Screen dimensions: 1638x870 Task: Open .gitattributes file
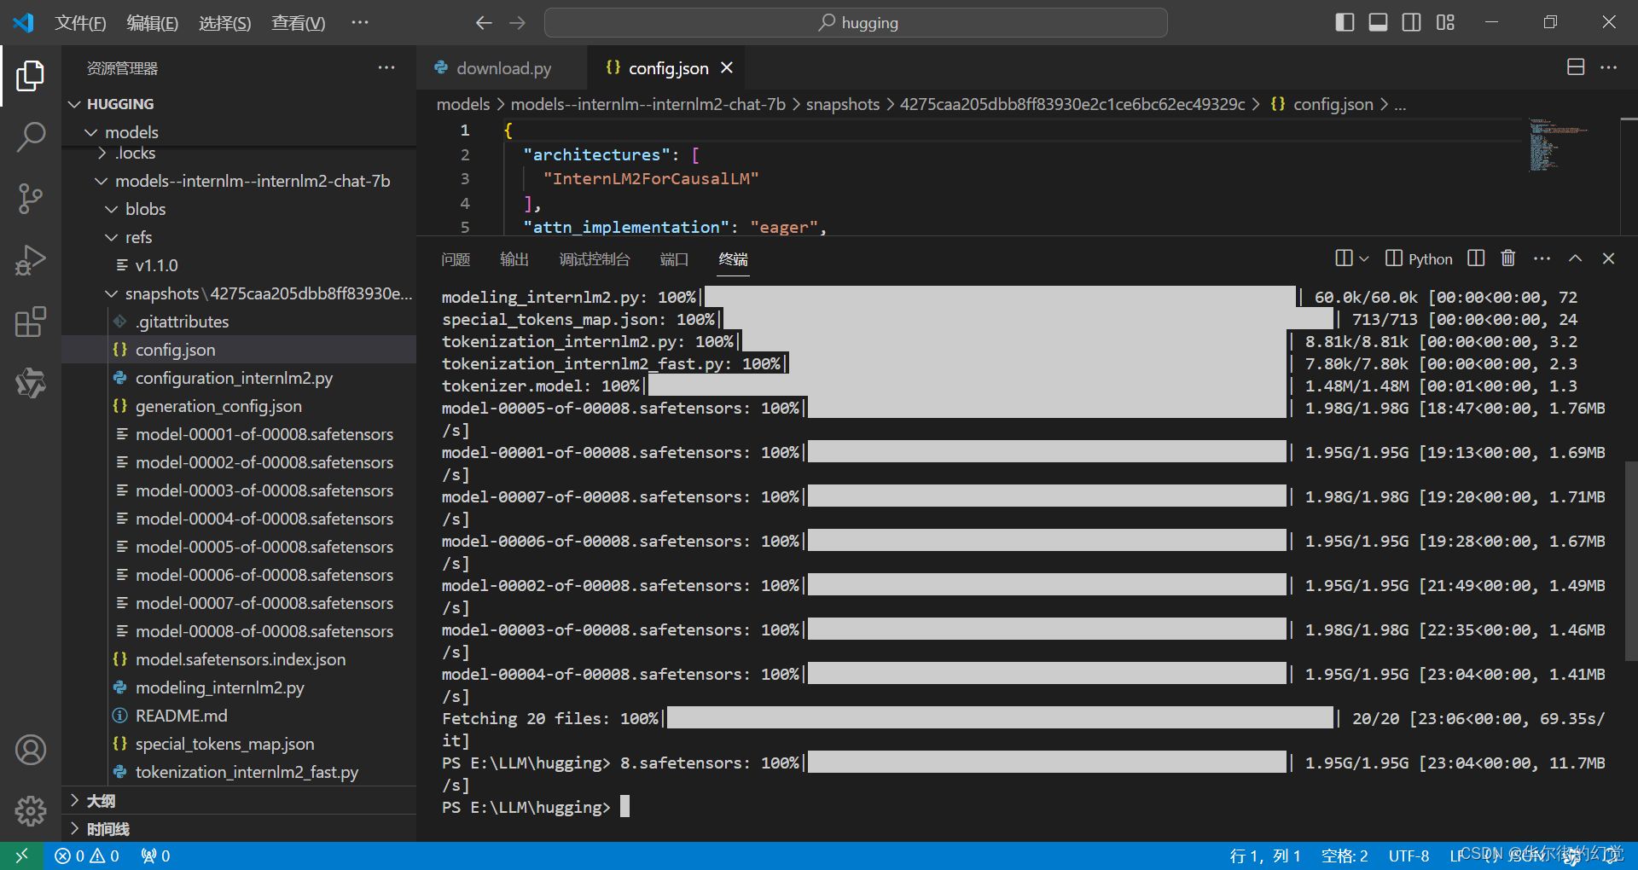[x=239, y=322]
